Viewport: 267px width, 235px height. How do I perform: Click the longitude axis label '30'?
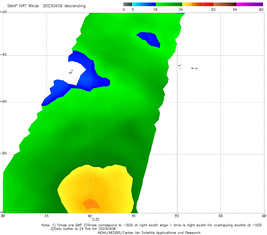[3, 216]
